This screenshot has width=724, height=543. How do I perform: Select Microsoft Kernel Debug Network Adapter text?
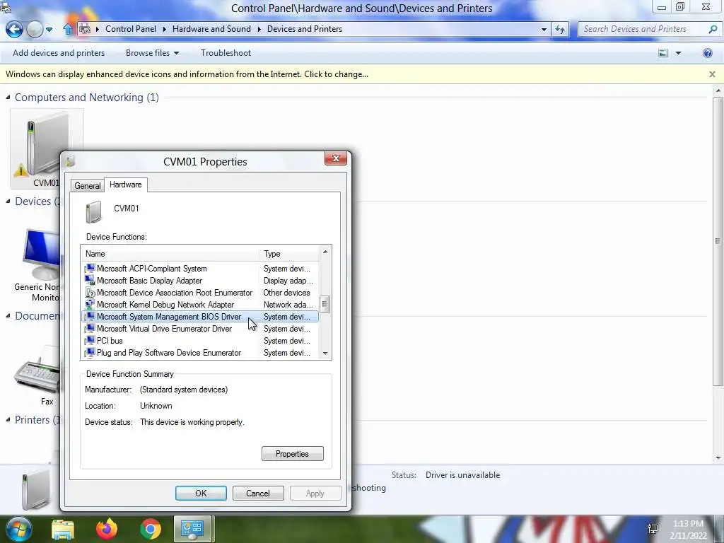(x=165, y=304)
